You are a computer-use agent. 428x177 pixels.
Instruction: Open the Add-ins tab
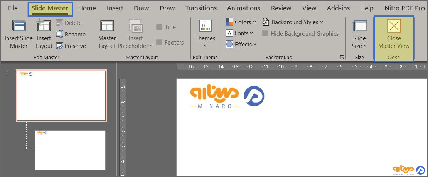pos(339,8)
